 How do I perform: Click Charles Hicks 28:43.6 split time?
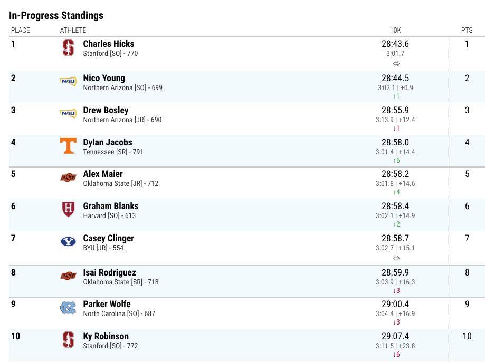[395, 44]
